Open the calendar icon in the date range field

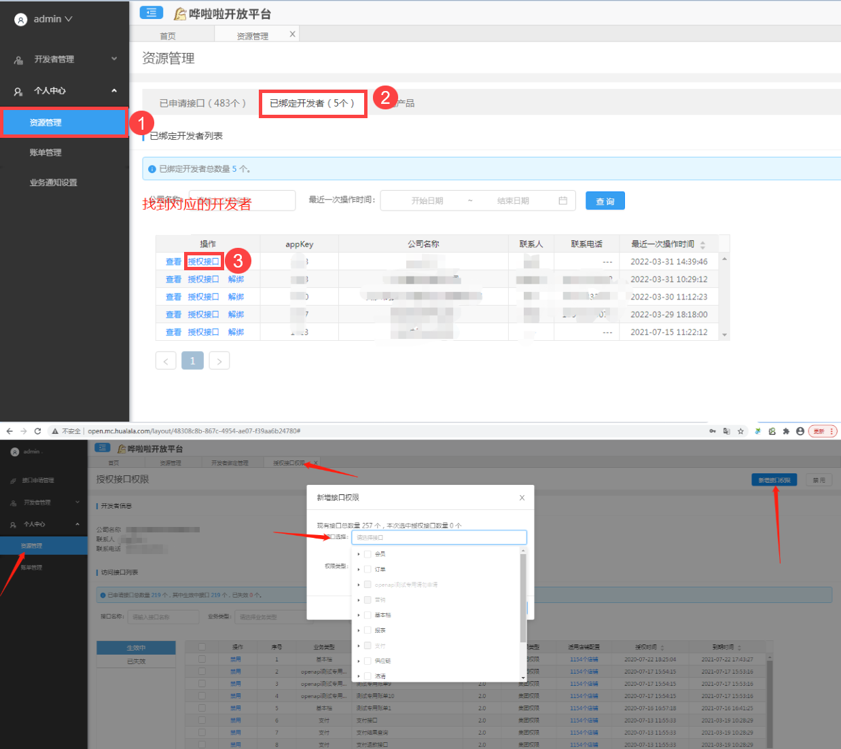(562, 201)
